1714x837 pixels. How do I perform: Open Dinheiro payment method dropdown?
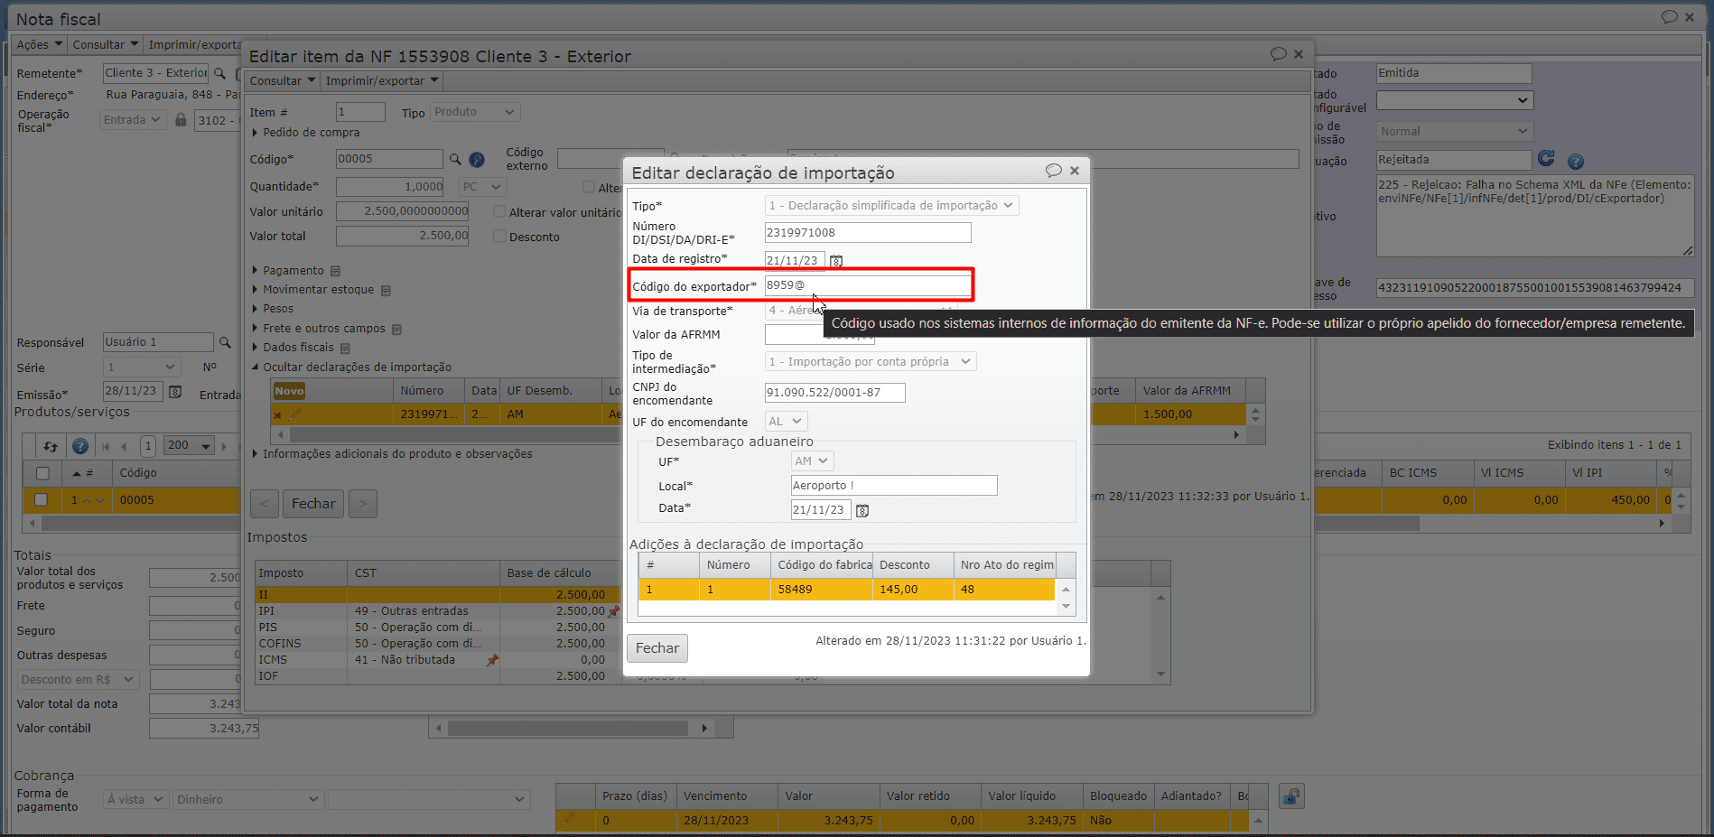(x=248, y=800)
